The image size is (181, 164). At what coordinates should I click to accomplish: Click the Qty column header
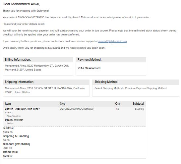pyautogui.click(x=117, y=104)
